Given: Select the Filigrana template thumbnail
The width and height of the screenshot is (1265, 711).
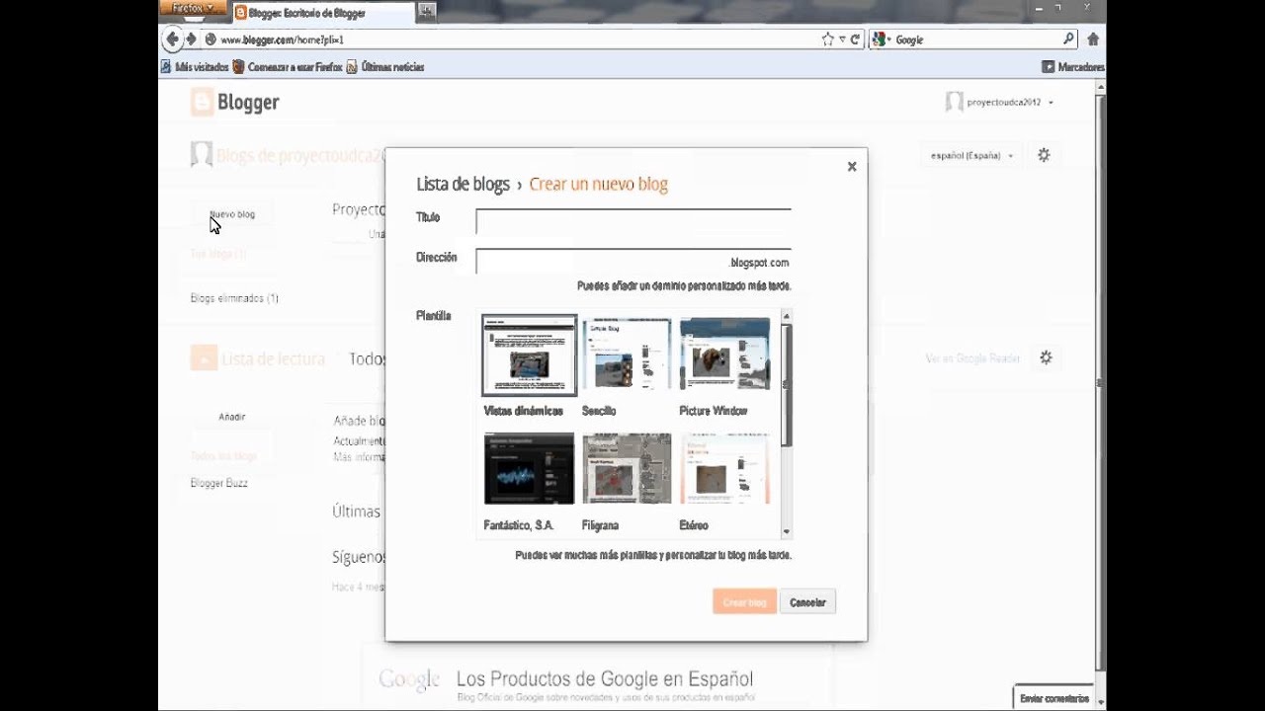Looking at the screenshot, I should 627,469.
